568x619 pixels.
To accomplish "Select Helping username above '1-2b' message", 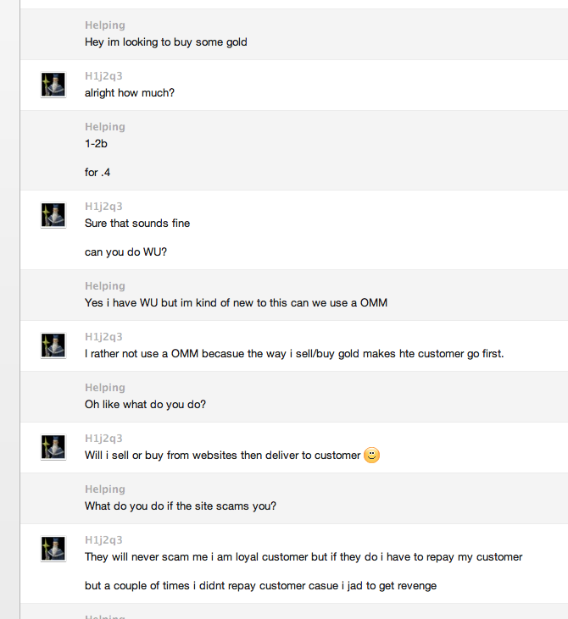I will (104, 127).
